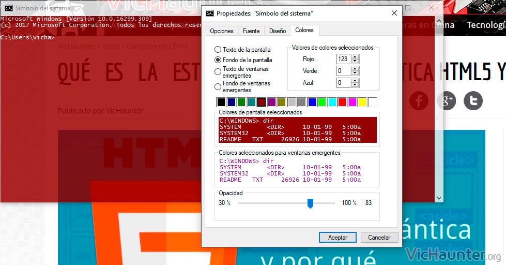
Task: Pick the bright green color swatch
Action: point(322,102)
